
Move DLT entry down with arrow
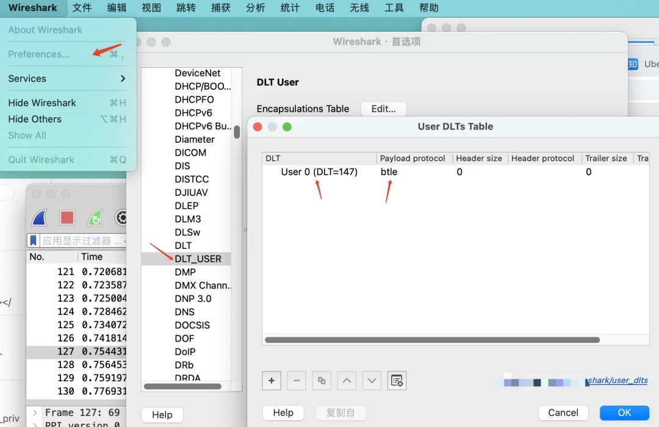[372, 381]
